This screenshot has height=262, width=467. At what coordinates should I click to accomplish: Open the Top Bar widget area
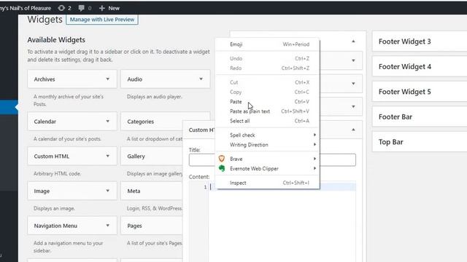click(x=420, y=142)
